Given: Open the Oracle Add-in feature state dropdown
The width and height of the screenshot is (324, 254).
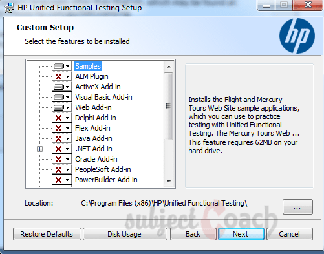Looking at the screenshot, I should pos(62,159).
